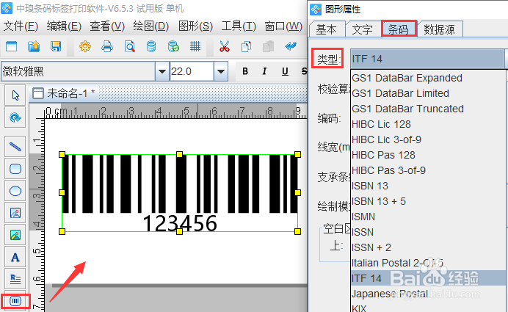This screenshot has height=312, width=508.
Task: Choose GS1 DataBar Truncated from list
Action: click(x=428, y=109)
